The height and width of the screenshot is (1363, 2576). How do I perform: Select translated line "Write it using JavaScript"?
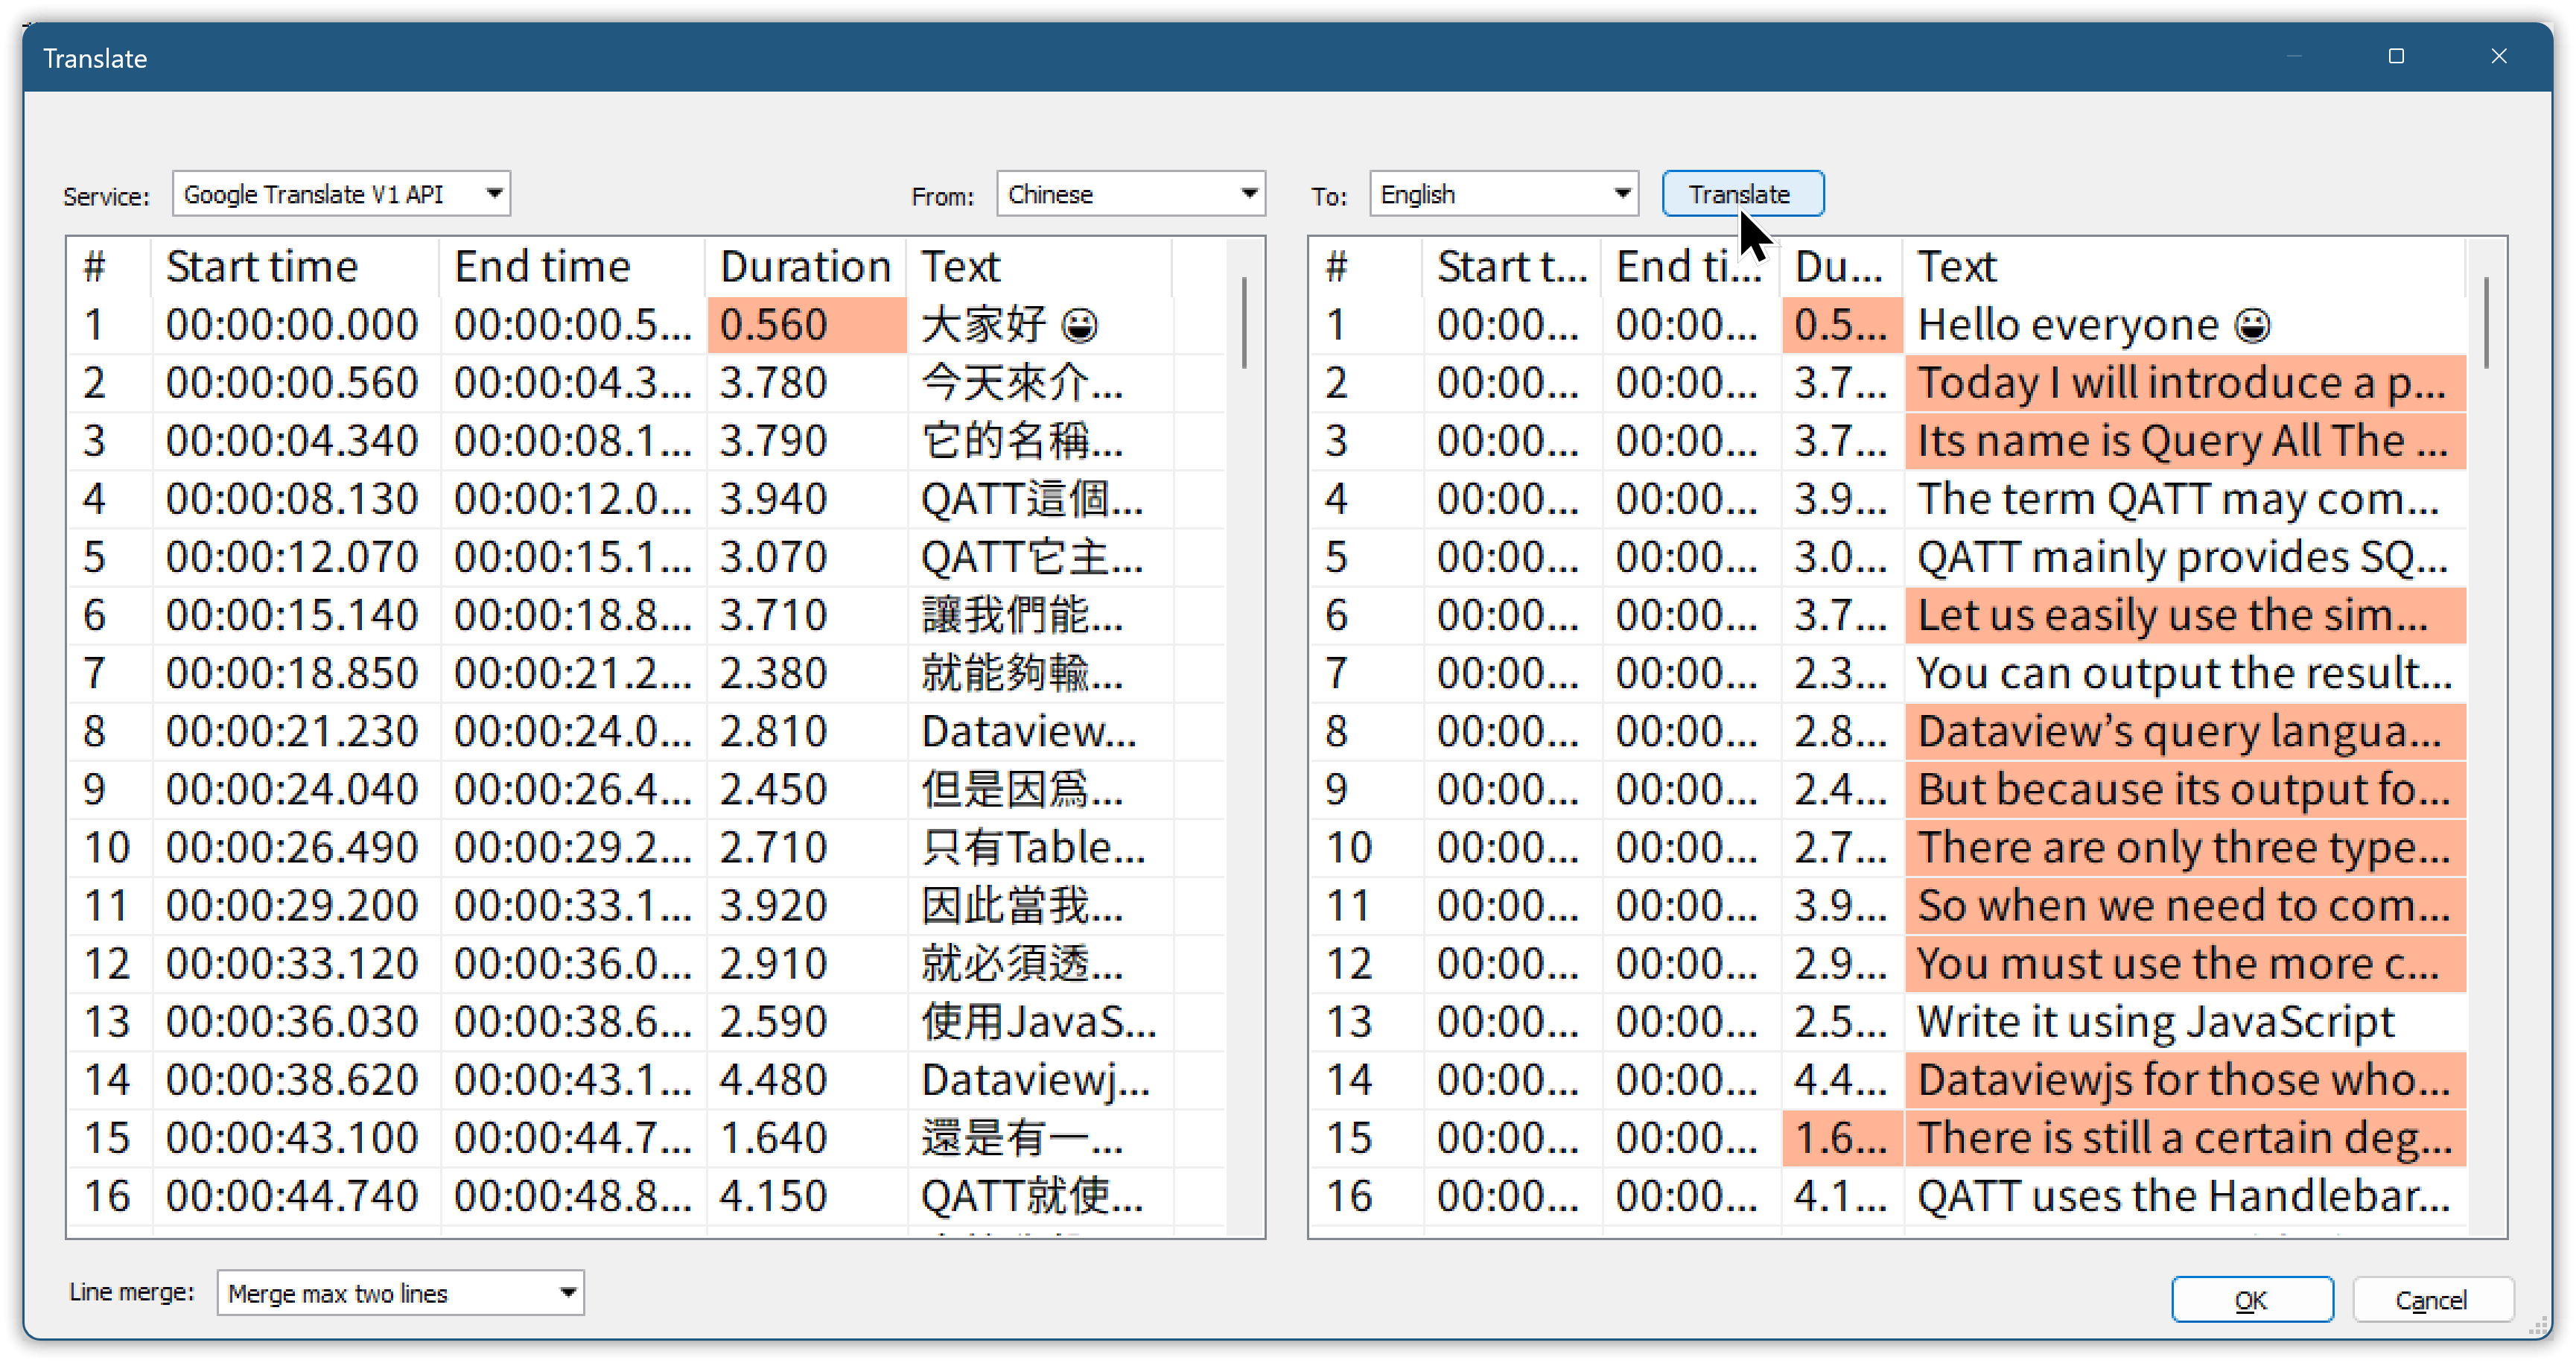pyautogui.click(x=2155, y=1022)
